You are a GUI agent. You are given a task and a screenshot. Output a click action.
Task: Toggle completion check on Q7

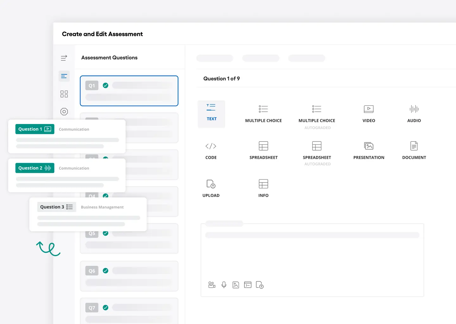(105, 307)
